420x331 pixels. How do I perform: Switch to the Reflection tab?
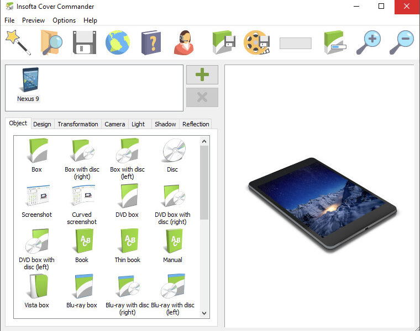point(196,124)
